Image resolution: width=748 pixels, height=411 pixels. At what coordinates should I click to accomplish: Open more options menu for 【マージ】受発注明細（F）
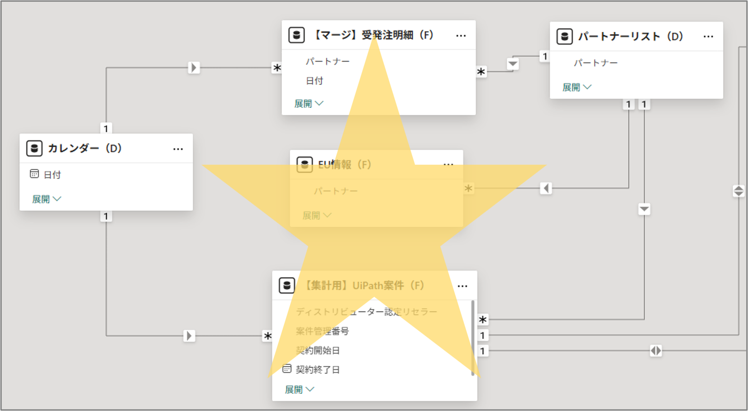[461, 35]
